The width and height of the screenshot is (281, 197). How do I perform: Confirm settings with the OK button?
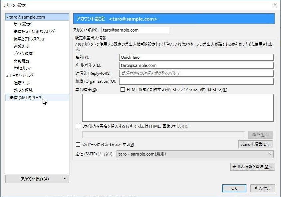234,188
